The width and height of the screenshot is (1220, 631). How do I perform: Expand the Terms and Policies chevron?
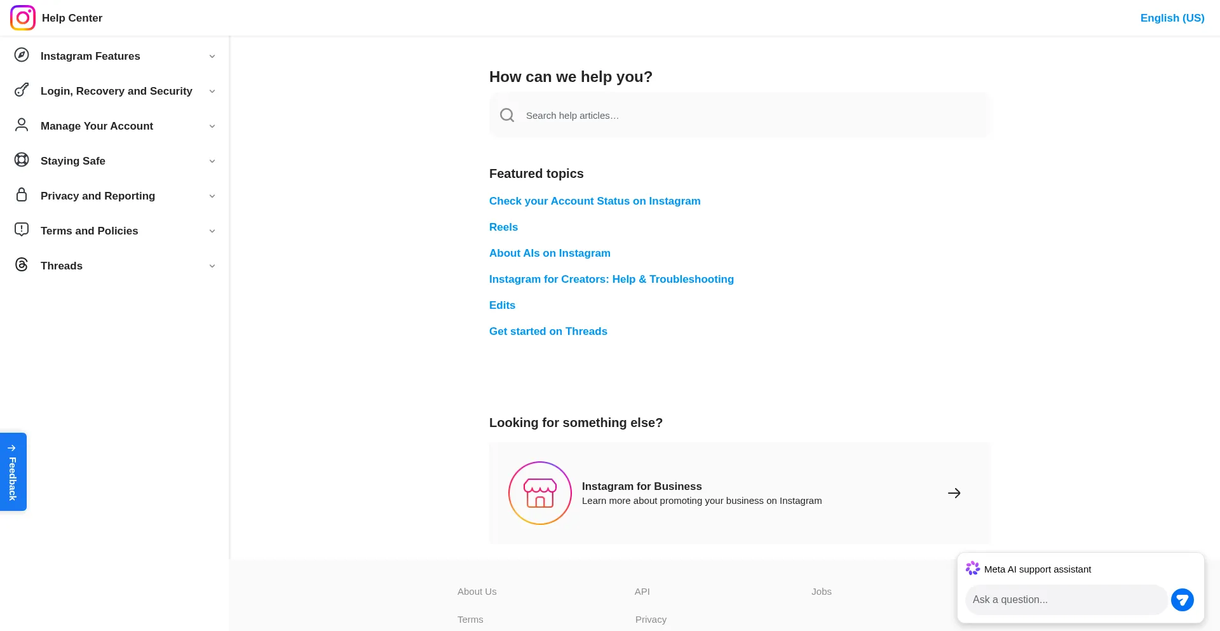(212, 231)
